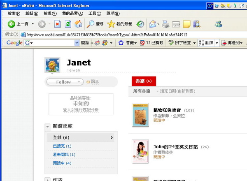The width and height of the screenshot is (247, 181).
Task: Click the yellow note Discuss icon
Action: 186,24
